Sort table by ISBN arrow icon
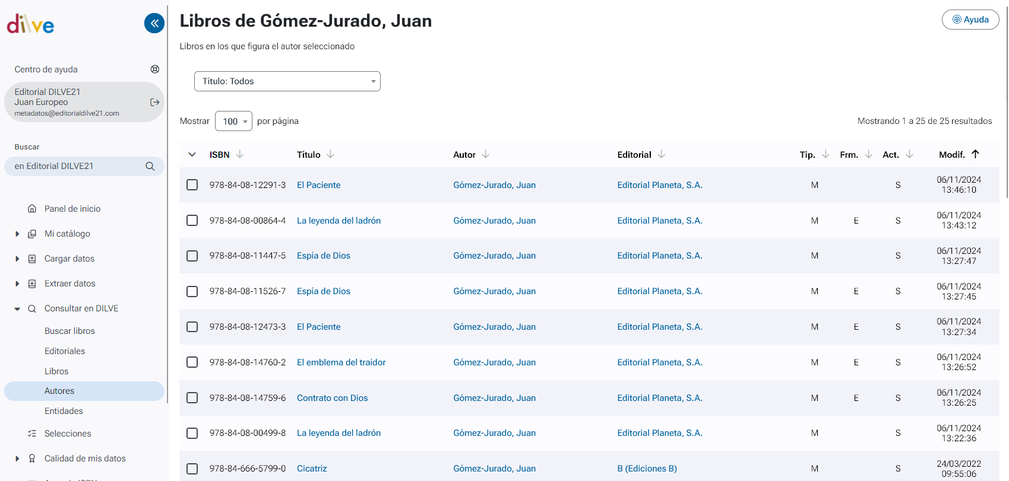 tap(240, 154)
